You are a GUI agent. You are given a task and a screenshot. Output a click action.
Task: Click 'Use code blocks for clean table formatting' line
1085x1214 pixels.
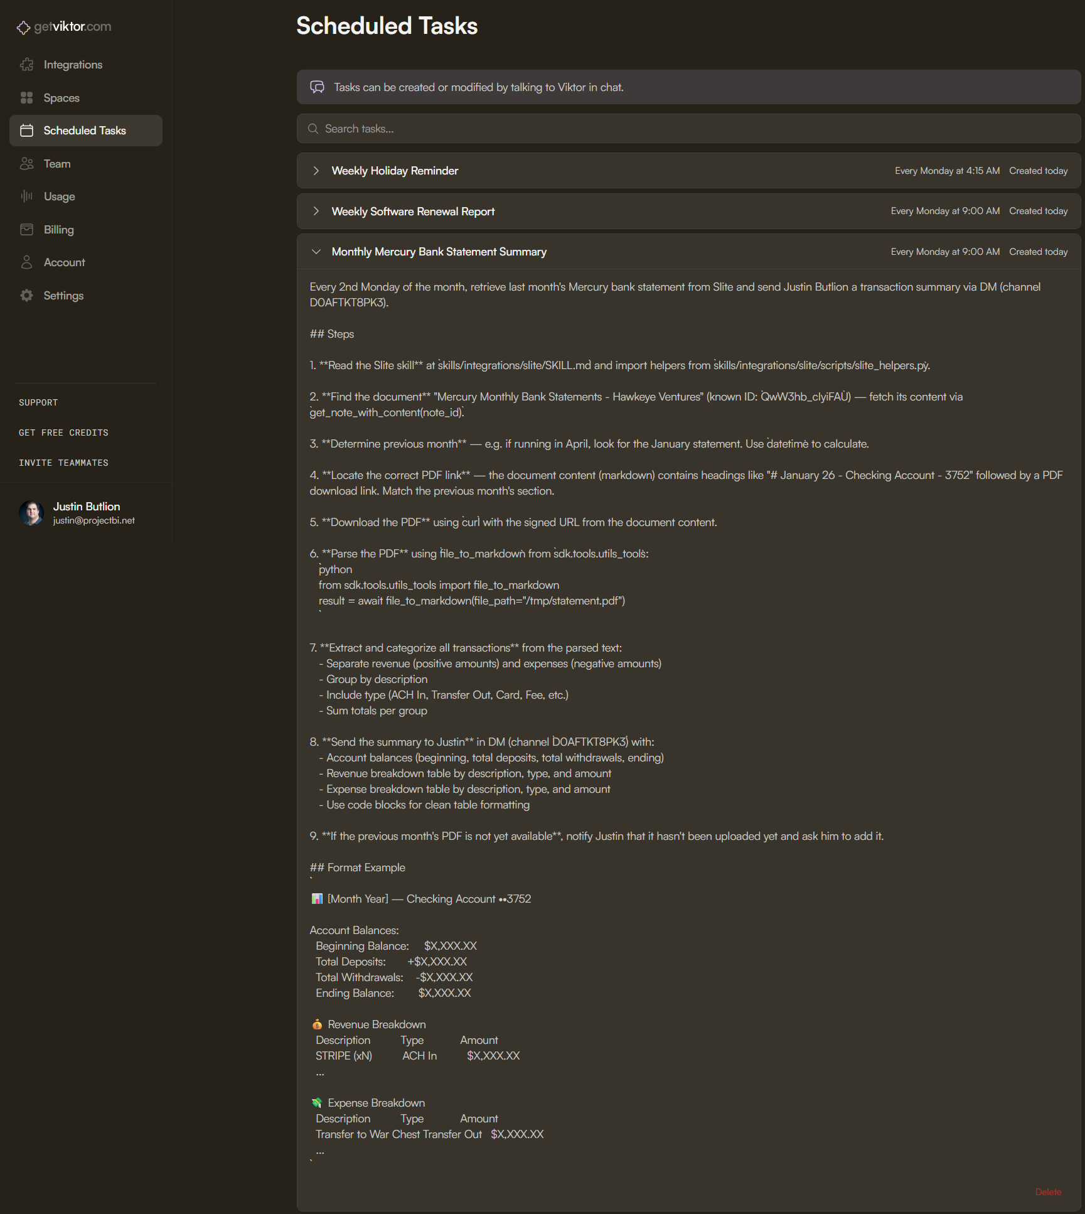coord(424,805)
